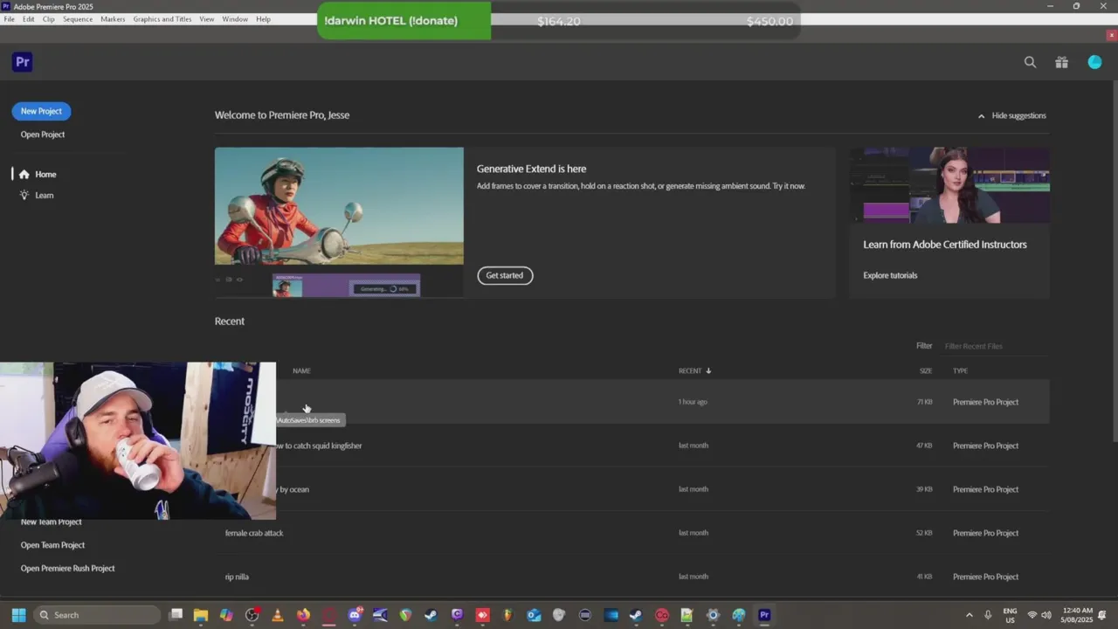This screenshot has height=629, width=1118.
Task: Go to Home in the sidebar
Action: pos(38,174)
